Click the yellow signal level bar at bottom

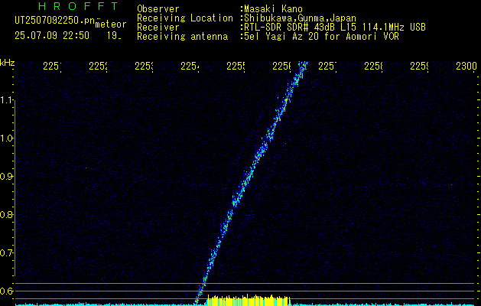point(249,301)
